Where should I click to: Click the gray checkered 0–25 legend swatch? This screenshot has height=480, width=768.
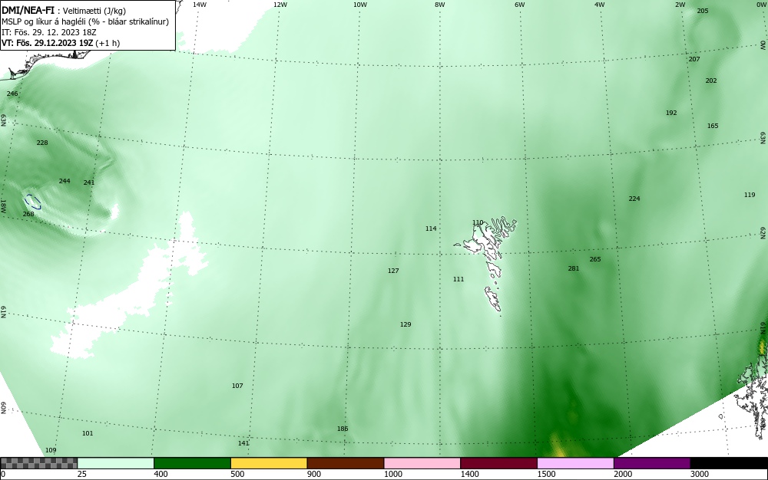(38, 463)
